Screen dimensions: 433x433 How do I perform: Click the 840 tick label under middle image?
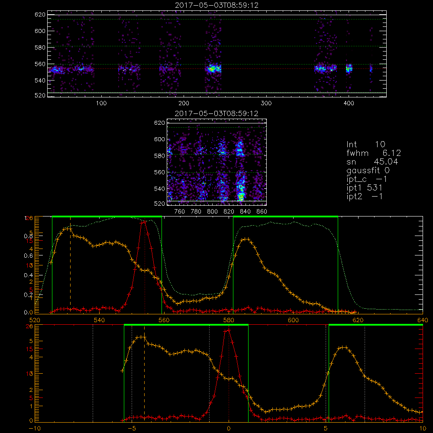245,212
